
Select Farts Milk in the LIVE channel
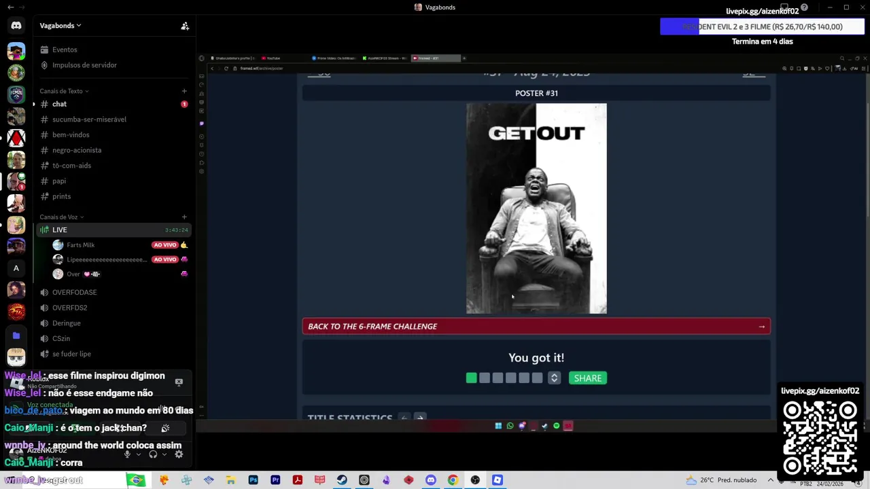point(80,245)
